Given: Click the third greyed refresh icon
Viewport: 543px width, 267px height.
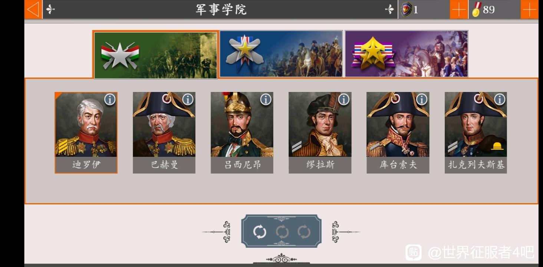Looking at the screenshot, I should point(304,232).
